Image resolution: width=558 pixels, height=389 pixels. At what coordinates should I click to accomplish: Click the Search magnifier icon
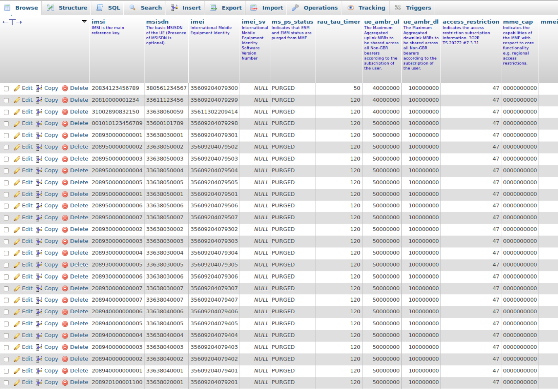tap(132, 8)
